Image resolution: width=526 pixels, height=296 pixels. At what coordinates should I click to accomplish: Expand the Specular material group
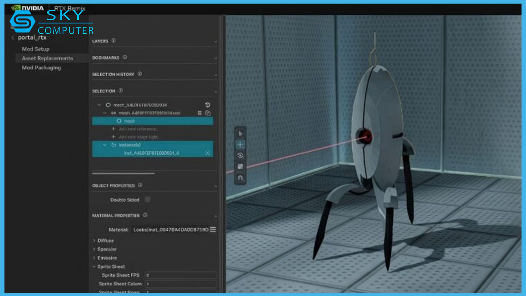(94, 249)
